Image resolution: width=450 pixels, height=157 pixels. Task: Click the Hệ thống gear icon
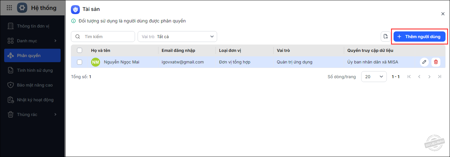point(22,8)
